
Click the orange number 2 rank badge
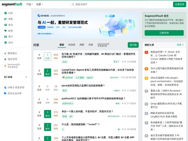click(x=146, y=69)
